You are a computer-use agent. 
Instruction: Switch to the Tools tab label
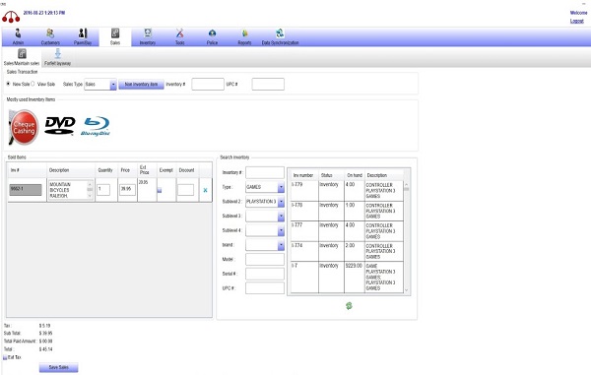point(180,43)
